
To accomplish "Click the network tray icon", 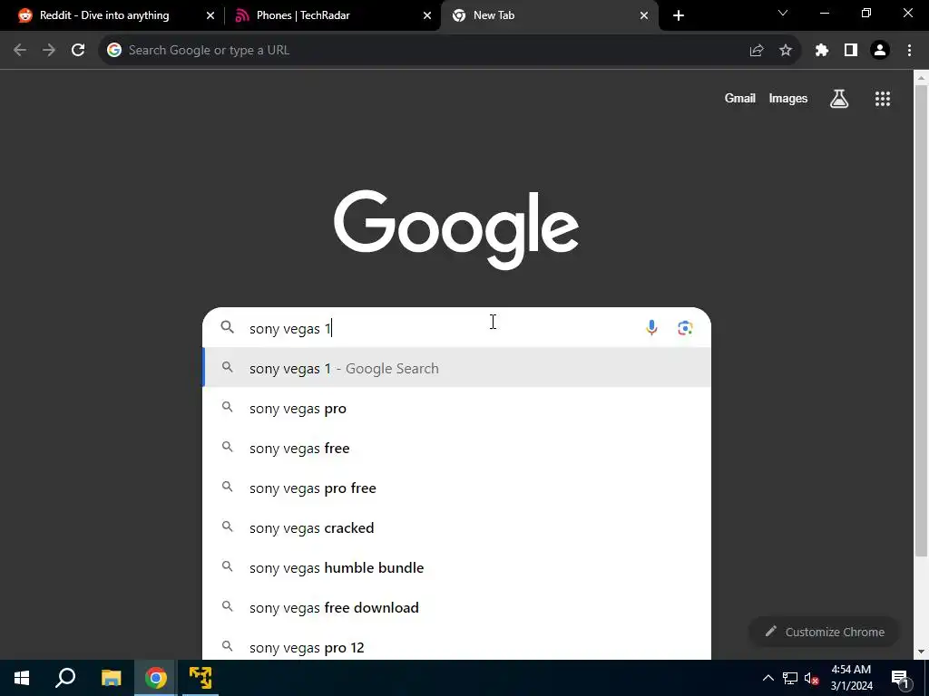I will pos(790,678).
